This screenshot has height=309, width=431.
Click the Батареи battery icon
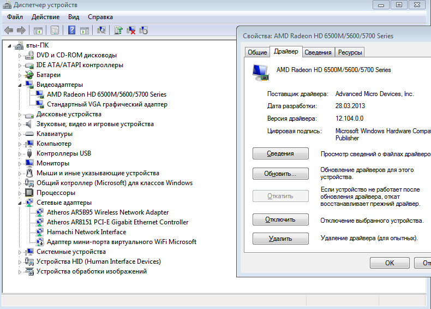29,75
